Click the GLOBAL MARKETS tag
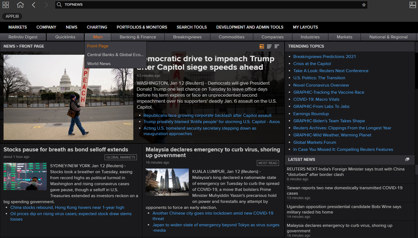The height and width of the screenshot is (238, 418). pos(121,157)
